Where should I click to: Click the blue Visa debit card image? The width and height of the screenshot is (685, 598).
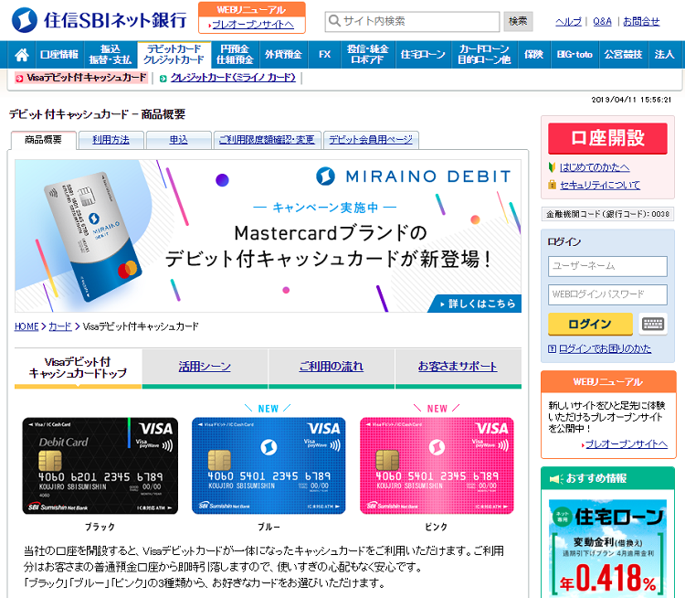click(269, 466)
